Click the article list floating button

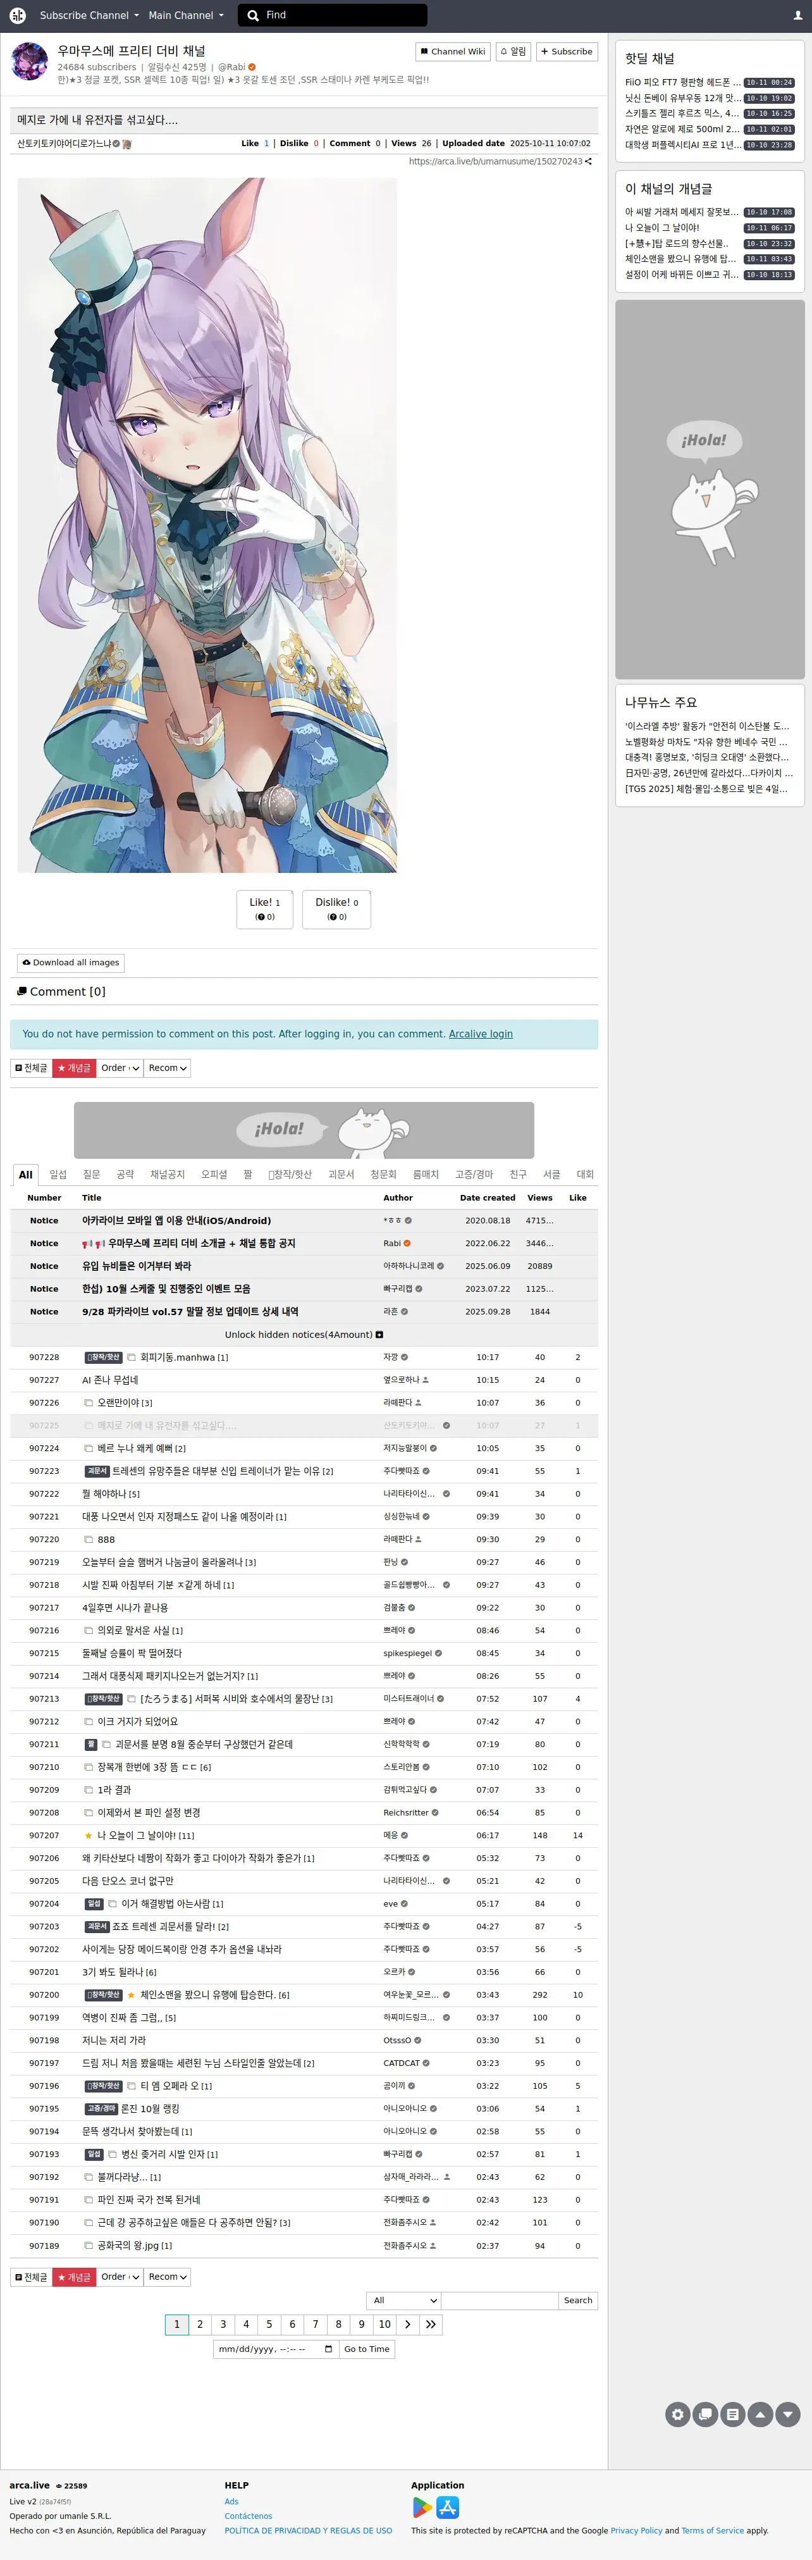pos(732,2414)
